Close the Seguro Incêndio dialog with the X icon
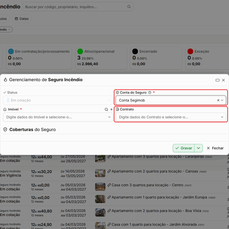This screenshot has width=229, height=229. [223, 80]
